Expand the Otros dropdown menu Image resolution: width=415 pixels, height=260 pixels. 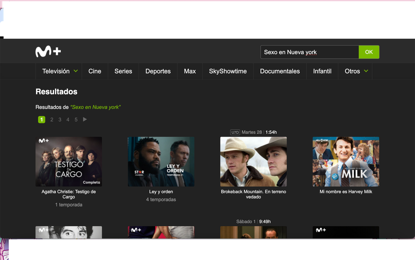tap(356, 71)
